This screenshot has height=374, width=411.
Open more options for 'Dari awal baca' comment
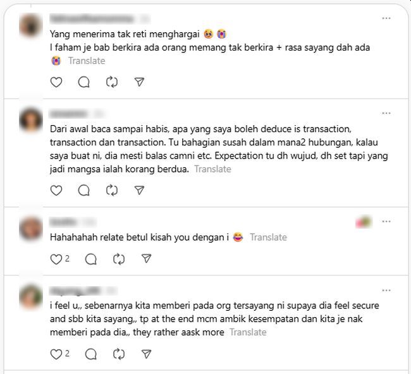tap(386, 113)
